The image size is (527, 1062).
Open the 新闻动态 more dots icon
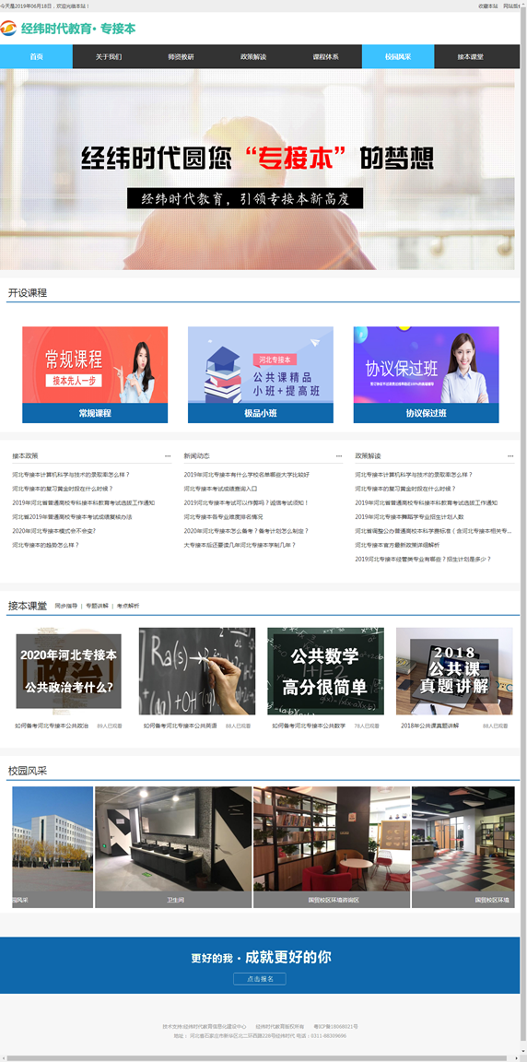click(x=340, y=455)
